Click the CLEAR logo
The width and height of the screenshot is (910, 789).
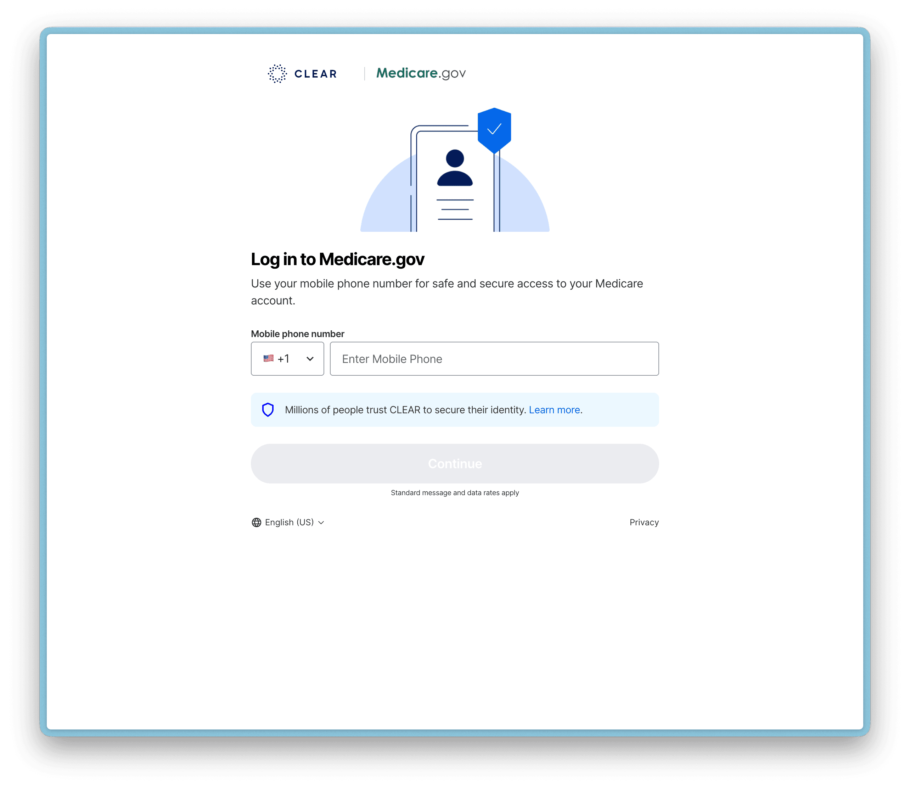tap(304, 73)
